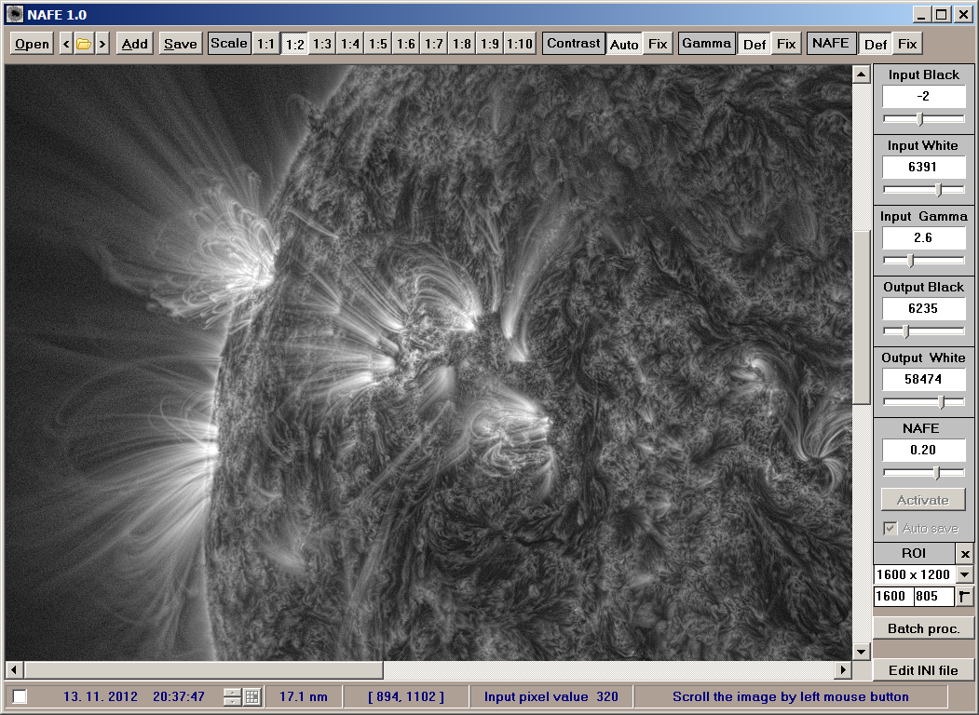
Task: Click the ROI clear X button
Action: (965, 554)
